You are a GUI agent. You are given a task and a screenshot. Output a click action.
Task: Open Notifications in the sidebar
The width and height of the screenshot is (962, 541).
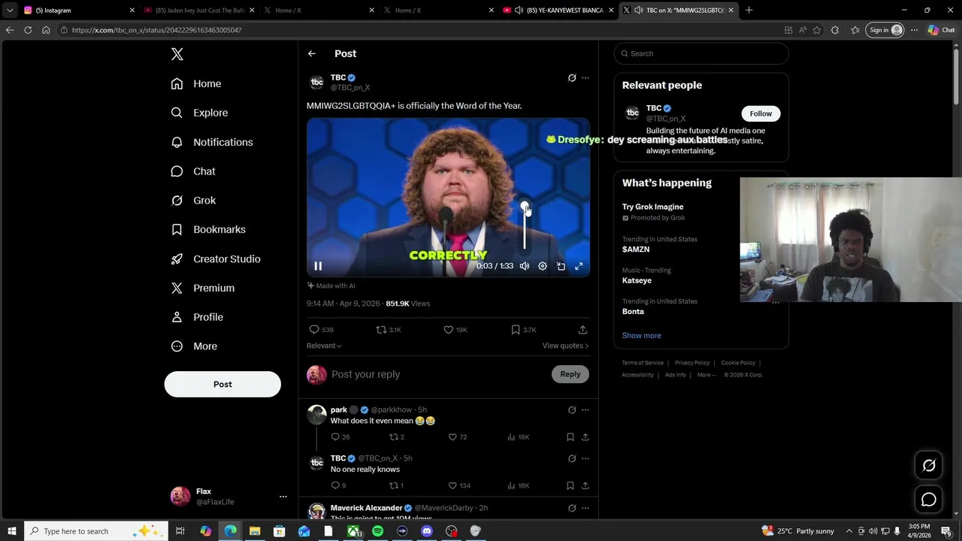(212, 142)
